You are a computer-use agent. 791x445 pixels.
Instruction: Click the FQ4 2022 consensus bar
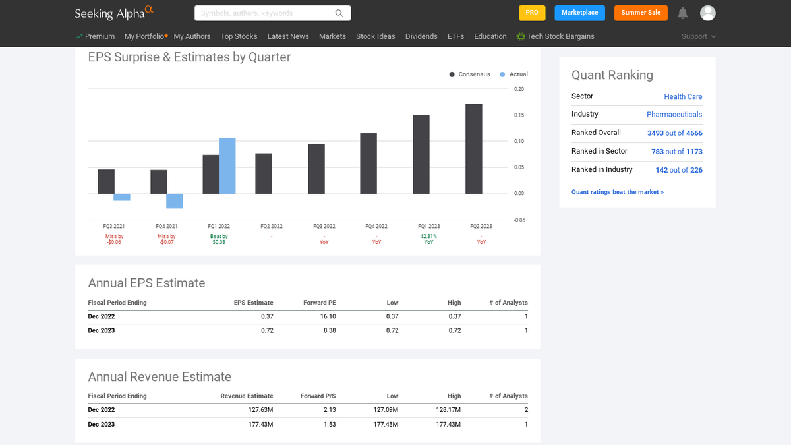[x=368, y=163]
